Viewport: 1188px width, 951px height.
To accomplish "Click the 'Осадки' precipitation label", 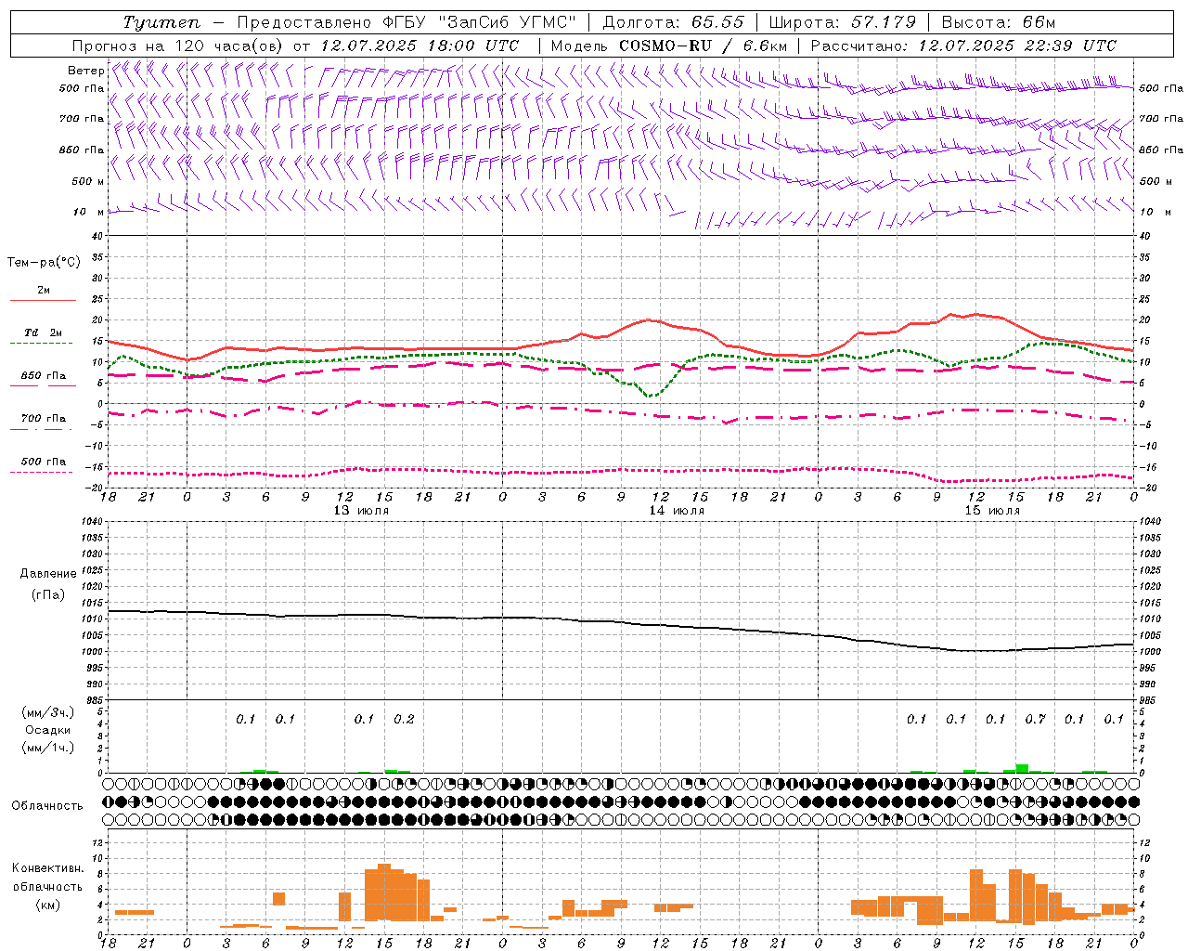I will pos(47,730).
